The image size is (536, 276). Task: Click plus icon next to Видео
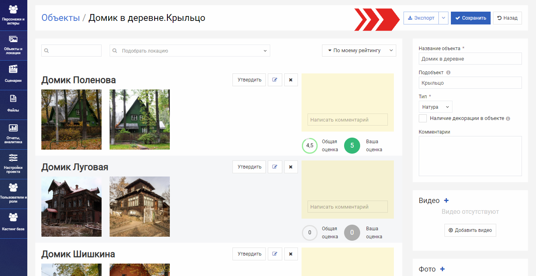coord(446,201)
